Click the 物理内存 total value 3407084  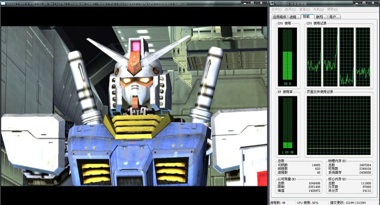365,165
